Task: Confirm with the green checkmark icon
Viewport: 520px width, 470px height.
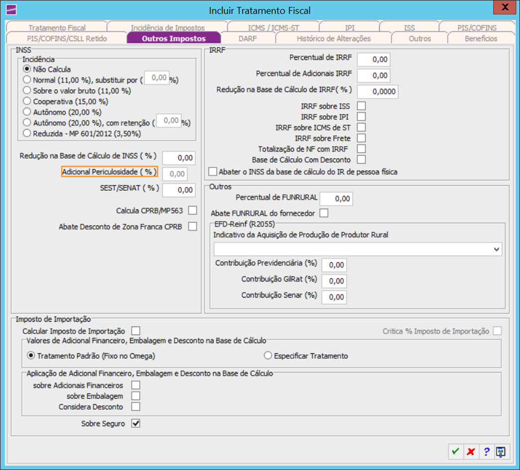Action: coord(455,452)
